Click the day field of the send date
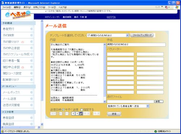This screenshot has width=181, height=134. point(67,113)
